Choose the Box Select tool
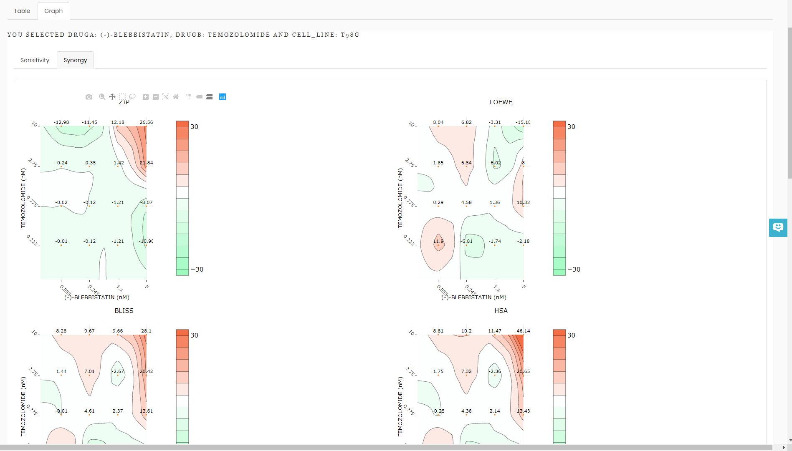The width and height of the screenshot is (792, 451). [122, 97]
